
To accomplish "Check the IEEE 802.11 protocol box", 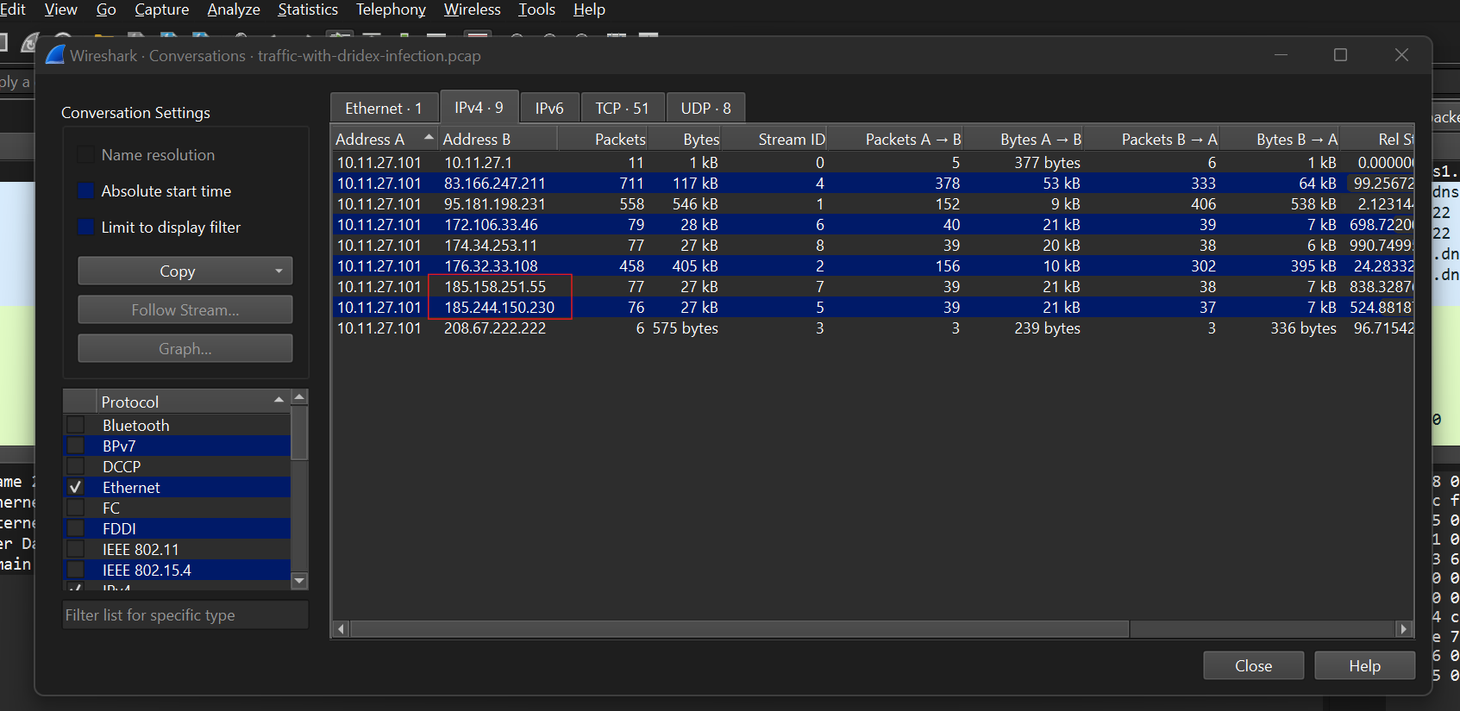I will coord(76,549).
